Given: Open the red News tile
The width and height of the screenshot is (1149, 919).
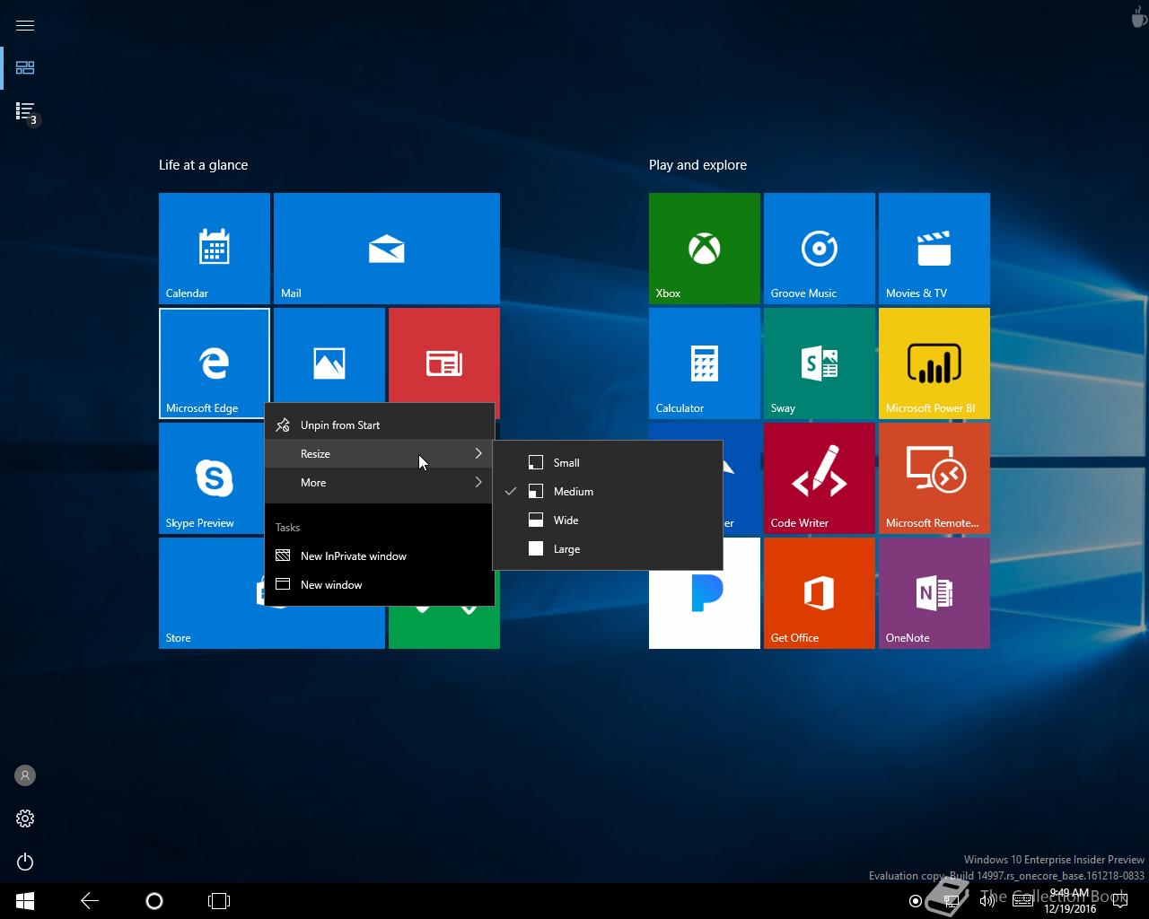Looking at the screenshot, I should (444, 356).
